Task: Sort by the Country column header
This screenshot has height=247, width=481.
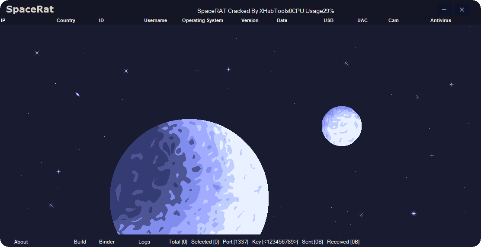Action: (x=66, y=20)
